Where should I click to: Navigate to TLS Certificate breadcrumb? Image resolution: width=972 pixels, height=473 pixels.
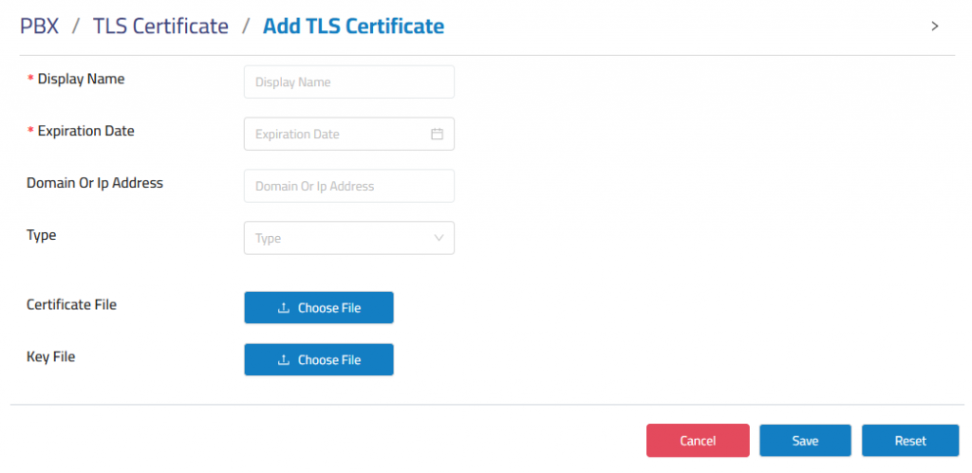click(160, 26)
